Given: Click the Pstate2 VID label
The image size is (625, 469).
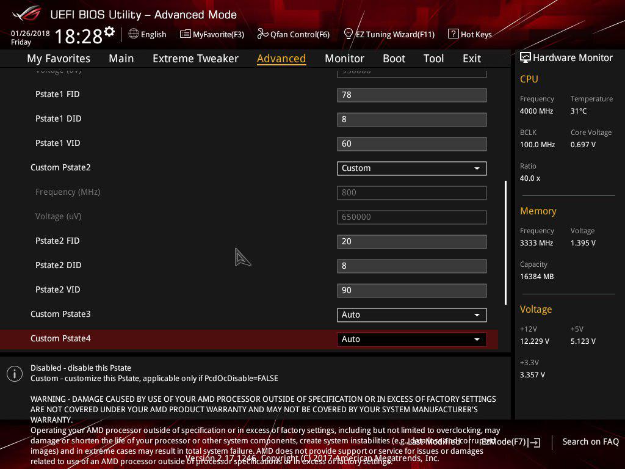Looking at the screenshot, I should pos(58,289).
